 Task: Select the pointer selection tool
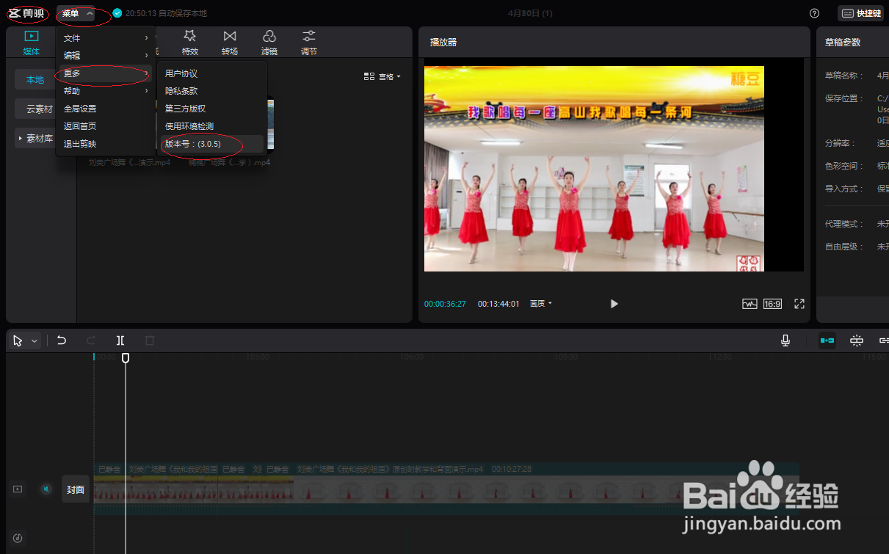[18, 340]
